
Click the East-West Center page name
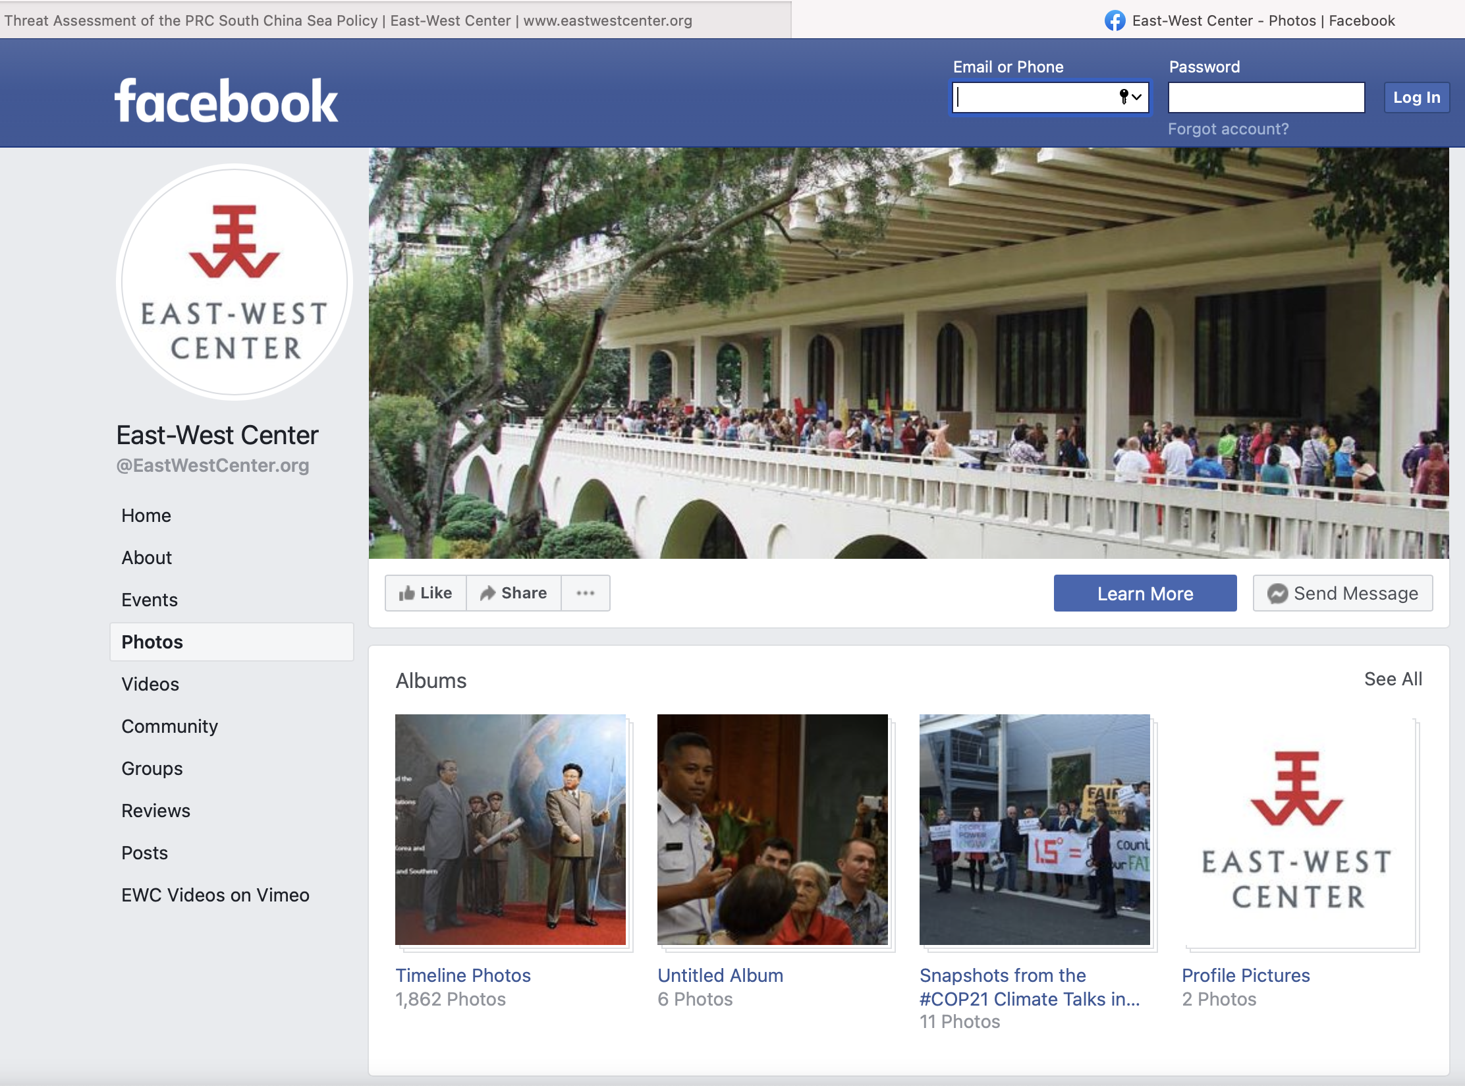coord(217,436)
